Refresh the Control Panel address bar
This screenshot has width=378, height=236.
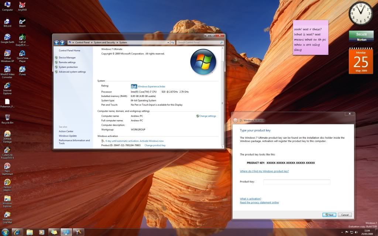click(x=173, y=42)
